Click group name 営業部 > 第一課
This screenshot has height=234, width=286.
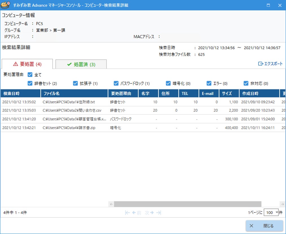pyautogui.click(x=51, y=30)
